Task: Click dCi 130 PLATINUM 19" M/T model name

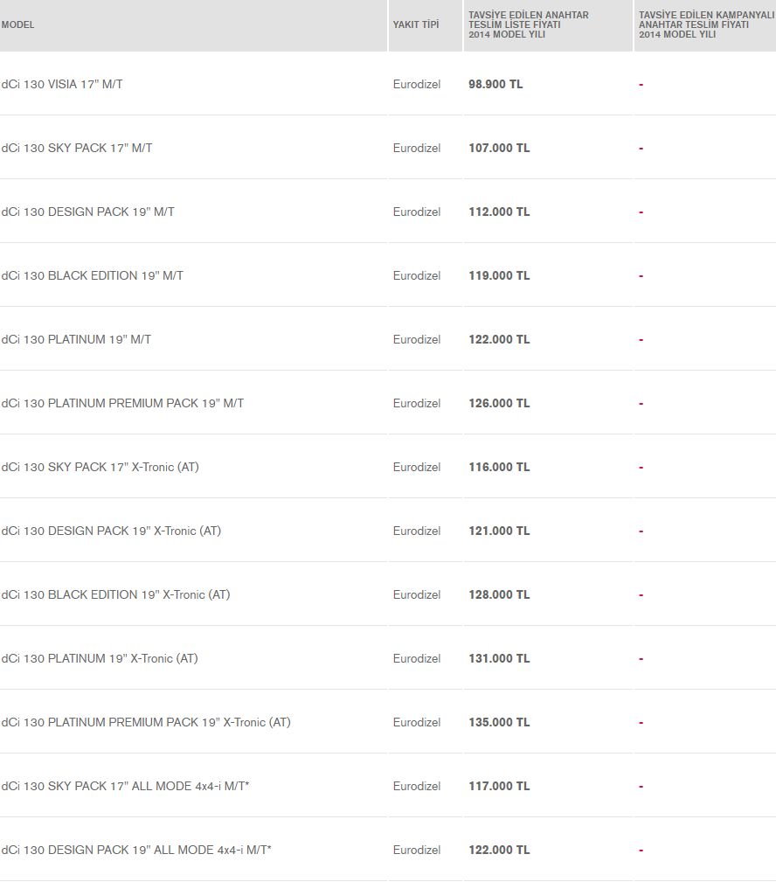Action: [x=76, y=339]
